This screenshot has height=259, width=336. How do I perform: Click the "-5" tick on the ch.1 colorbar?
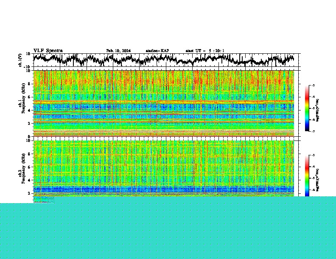point(313,108)
